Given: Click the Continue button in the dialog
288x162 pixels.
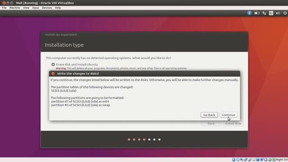Looking at the screenshot, I should (x=228, y=115).
